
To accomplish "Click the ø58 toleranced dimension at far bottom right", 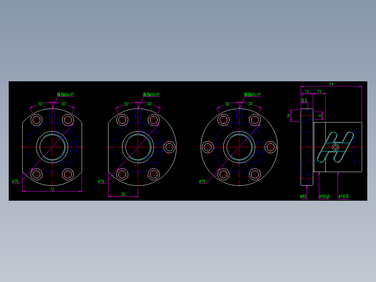I will 344,196.
